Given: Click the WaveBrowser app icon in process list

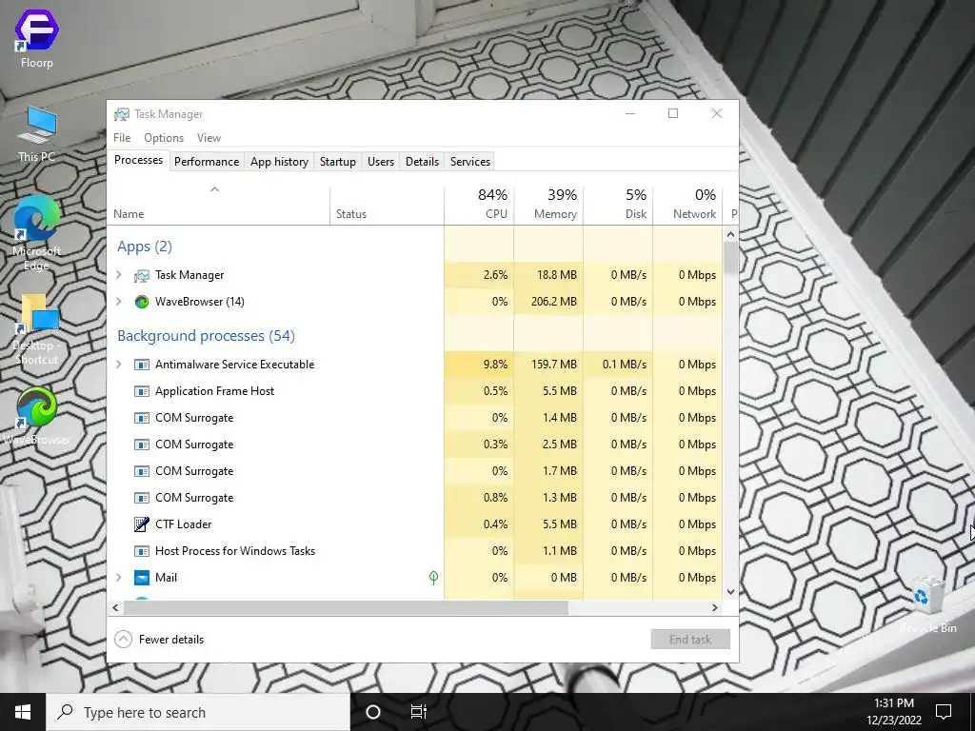Looking at the screenshot, I should tap(142, 302).
